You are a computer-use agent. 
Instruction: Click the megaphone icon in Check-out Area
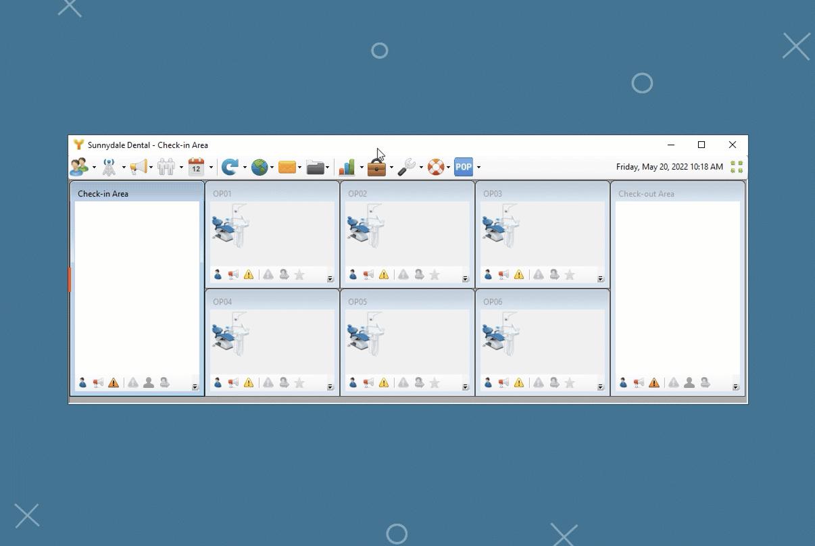pos(639,382)
